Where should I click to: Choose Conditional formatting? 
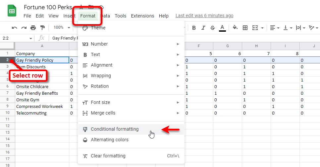[x=131, y=129]
